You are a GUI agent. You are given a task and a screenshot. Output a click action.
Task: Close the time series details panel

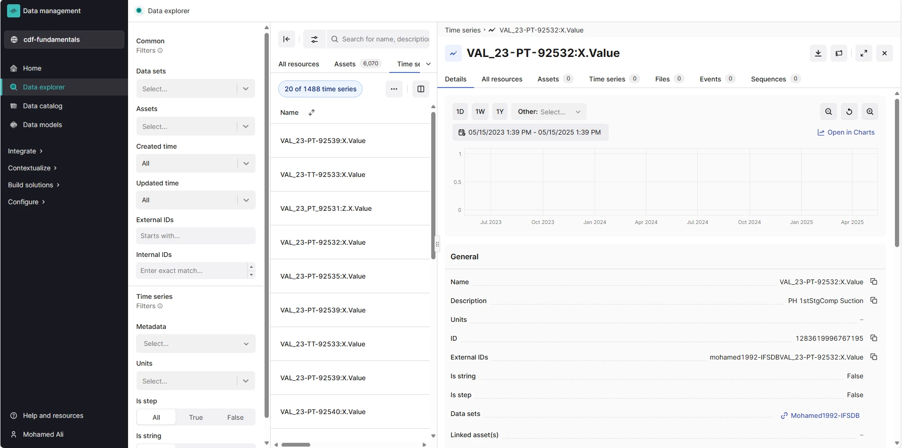click(x=885, y=53)
